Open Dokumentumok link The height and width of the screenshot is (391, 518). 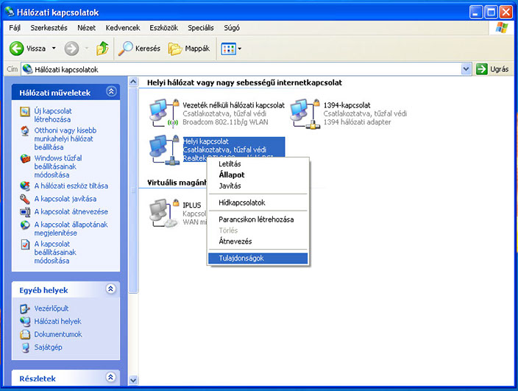[x=58, y=334]
